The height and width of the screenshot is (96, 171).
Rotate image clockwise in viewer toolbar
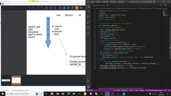42,8
